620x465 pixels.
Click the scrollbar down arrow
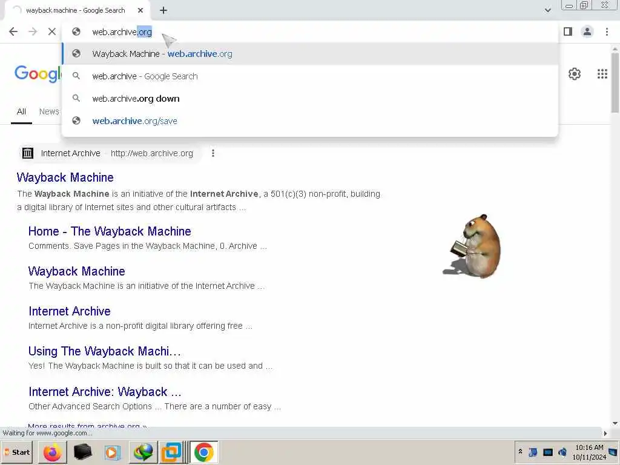point(615,423)
